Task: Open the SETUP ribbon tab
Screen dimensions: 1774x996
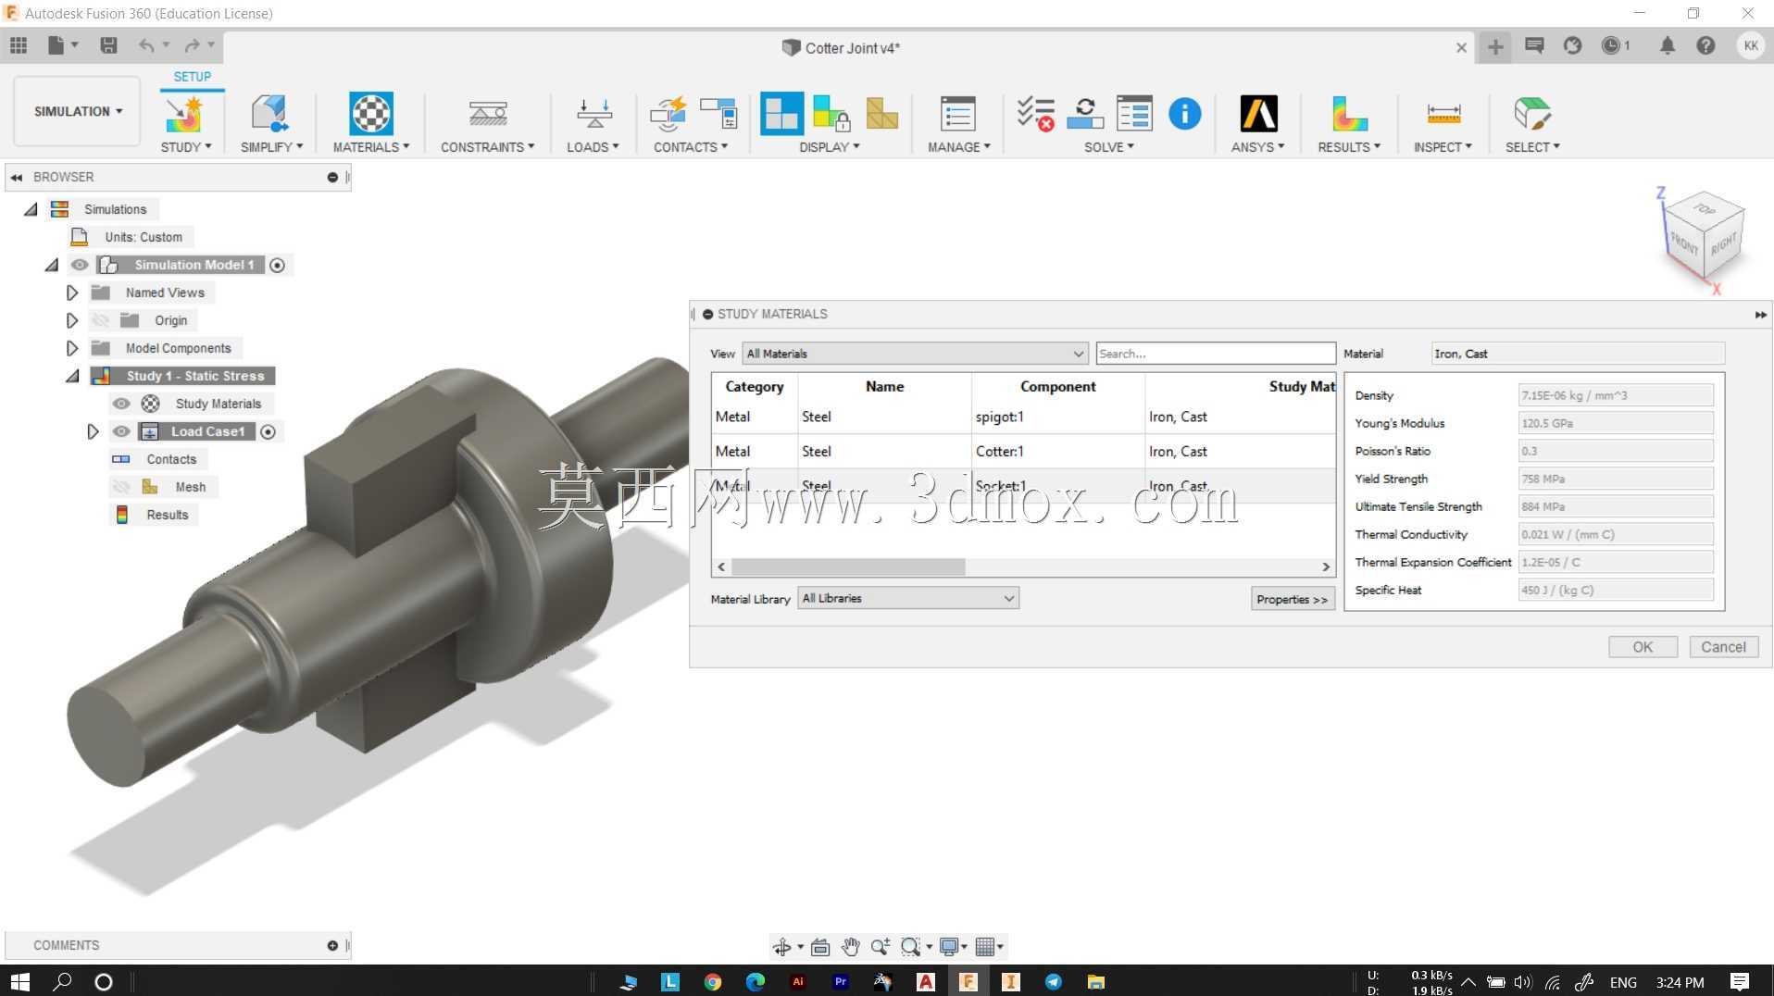Action: [x=193, y=77]
